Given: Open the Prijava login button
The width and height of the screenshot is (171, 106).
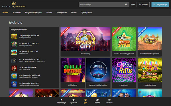Looking at the screenshot, I should pos(143,5).
